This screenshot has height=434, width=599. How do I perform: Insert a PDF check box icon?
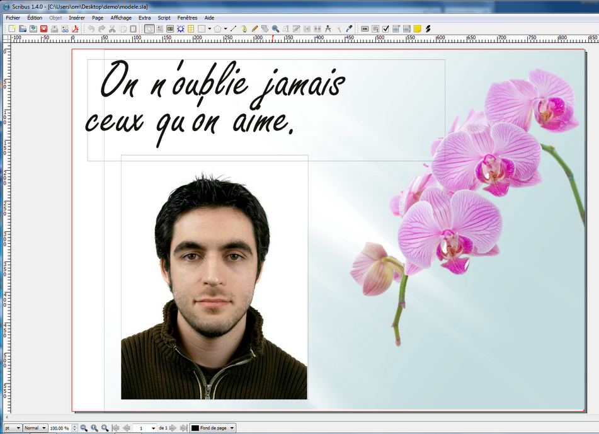(x=386, y=28)
